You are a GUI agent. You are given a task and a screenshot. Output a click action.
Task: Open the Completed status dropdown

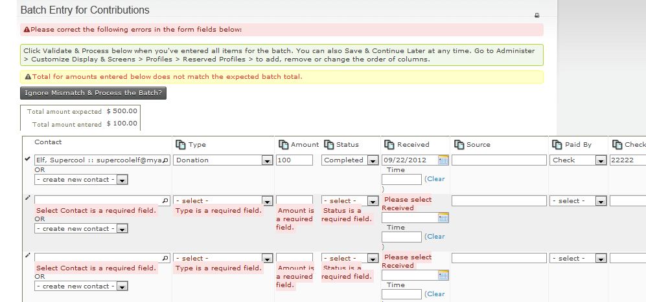click(x=372, y=160)
